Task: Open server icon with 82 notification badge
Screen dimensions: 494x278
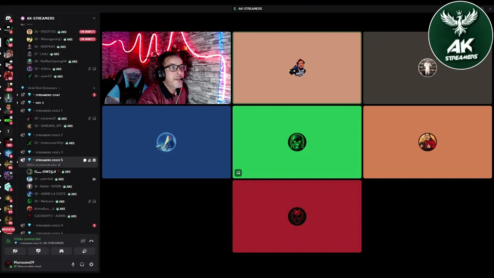Action: click(x=8, y=75)
